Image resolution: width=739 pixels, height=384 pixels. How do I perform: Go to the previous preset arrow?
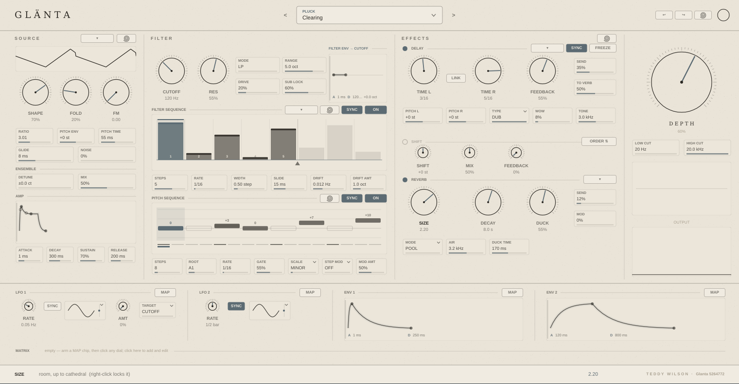285,15
